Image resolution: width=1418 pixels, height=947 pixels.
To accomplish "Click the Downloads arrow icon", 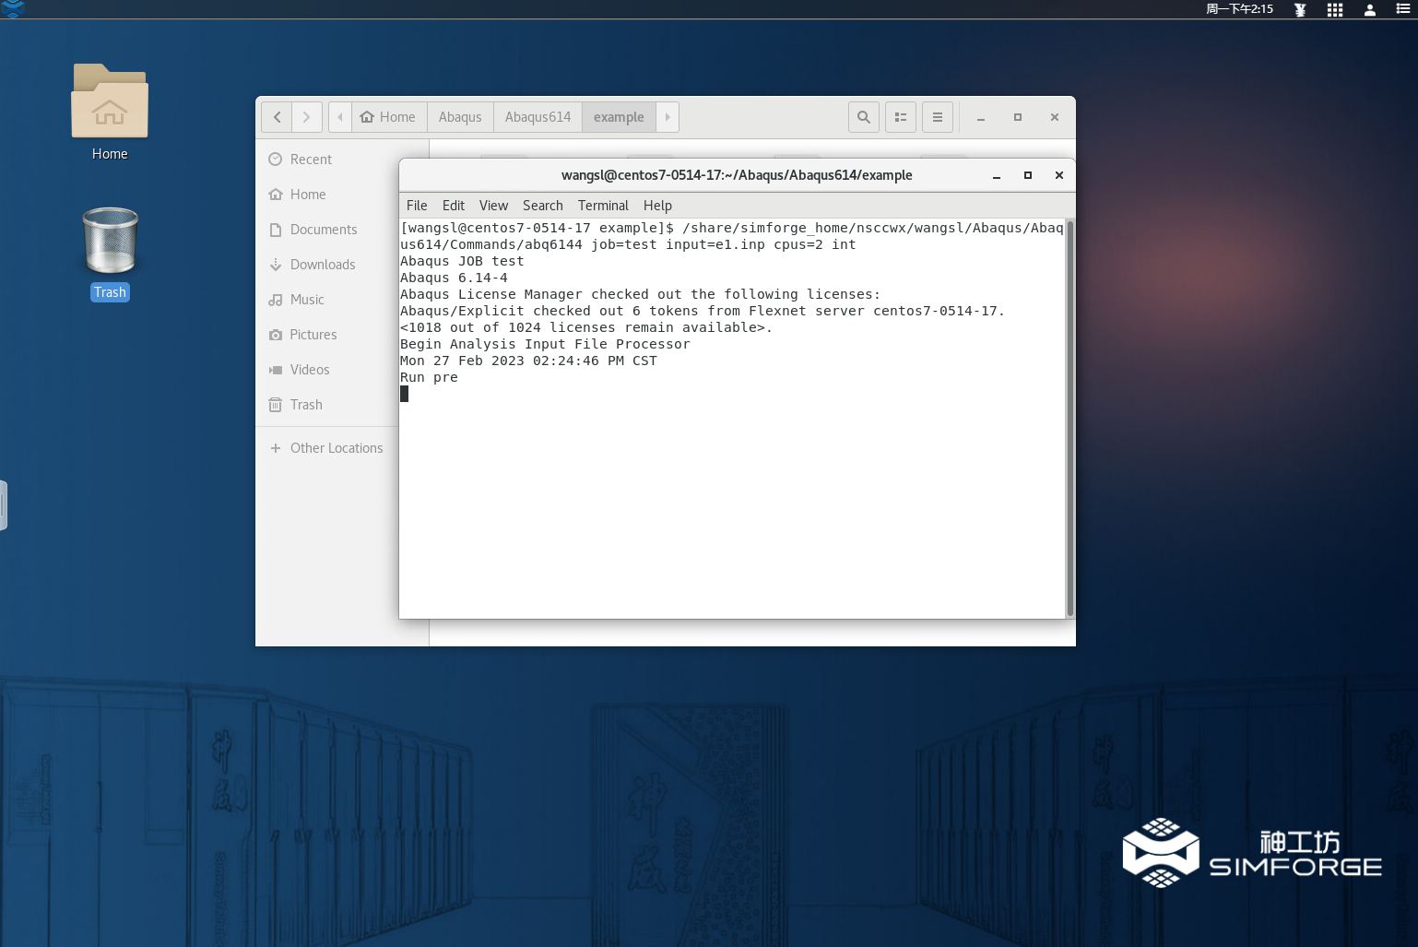I will [x=276, y=265].
